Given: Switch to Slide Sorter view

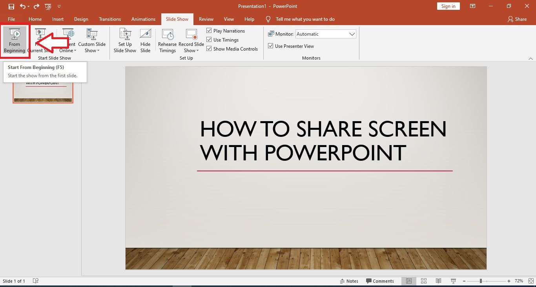Looking at the screenshot, I should pyautogui.click(x=424, y=281).
